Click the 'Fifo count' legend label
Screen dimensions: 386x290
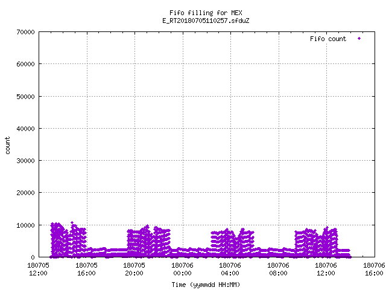pos(328,39)
